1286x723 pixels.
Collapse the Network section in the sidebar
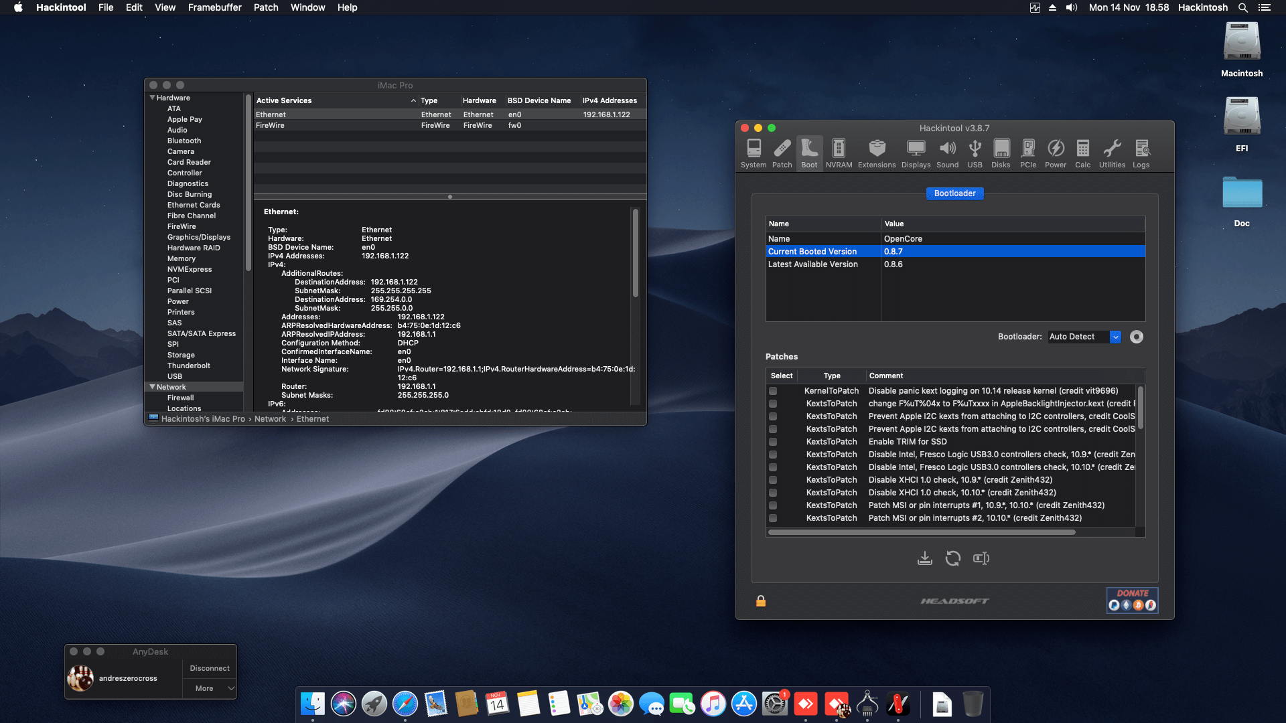tap(153, 386)
